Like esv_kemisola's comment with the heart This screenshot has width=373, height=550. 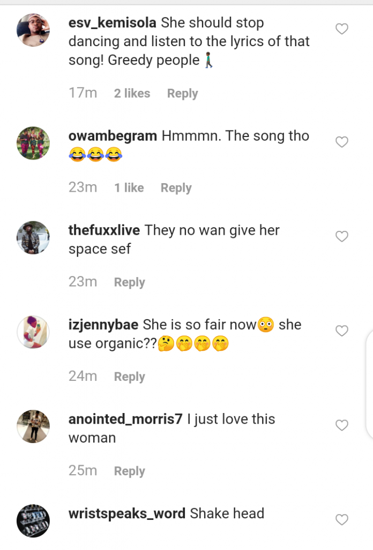(342, 29)
